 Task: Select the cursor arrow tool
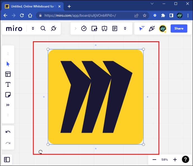point(8,64)
